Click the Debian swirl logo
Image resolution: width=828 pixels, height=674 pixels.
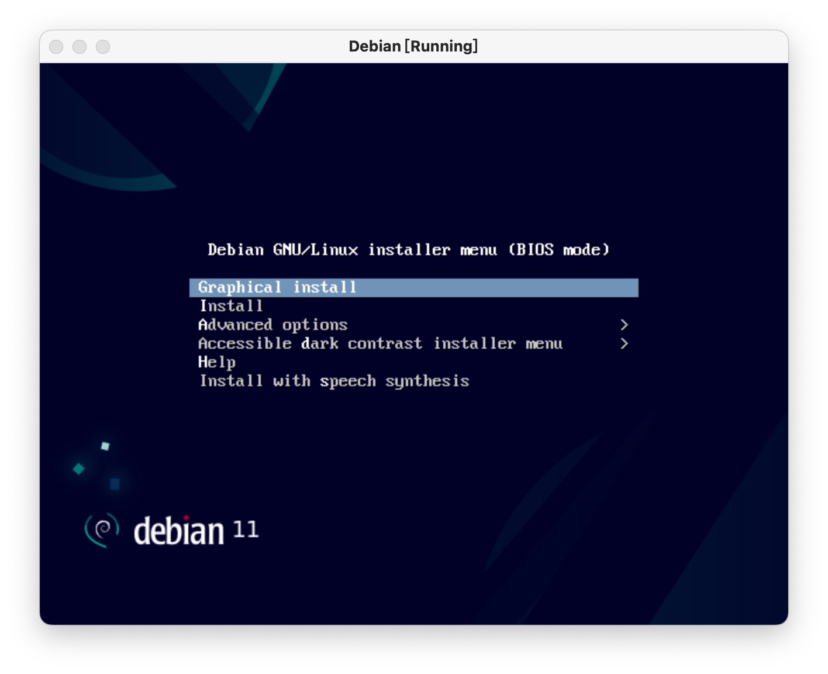(x=102, y=530)
